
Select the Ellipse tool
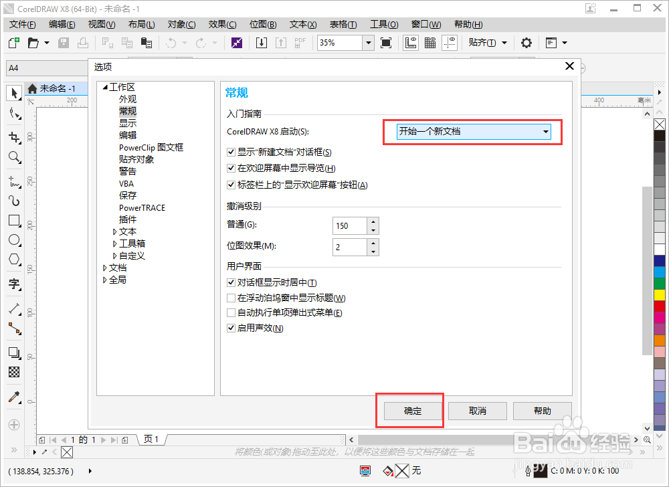15,240
